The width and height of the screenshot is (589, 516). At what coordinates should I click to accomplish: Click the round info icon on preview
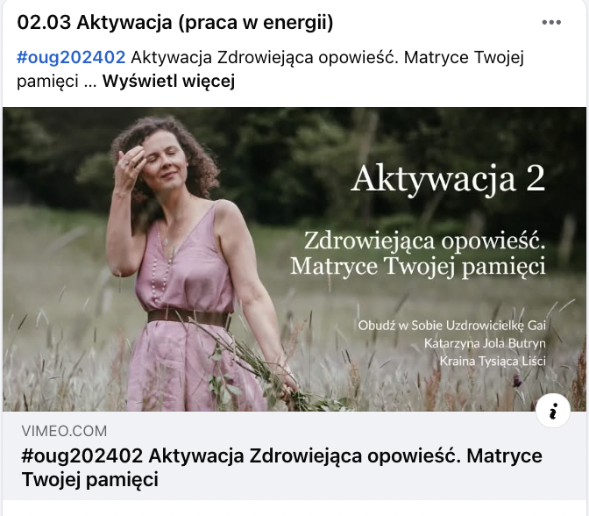tap(553, 411)
